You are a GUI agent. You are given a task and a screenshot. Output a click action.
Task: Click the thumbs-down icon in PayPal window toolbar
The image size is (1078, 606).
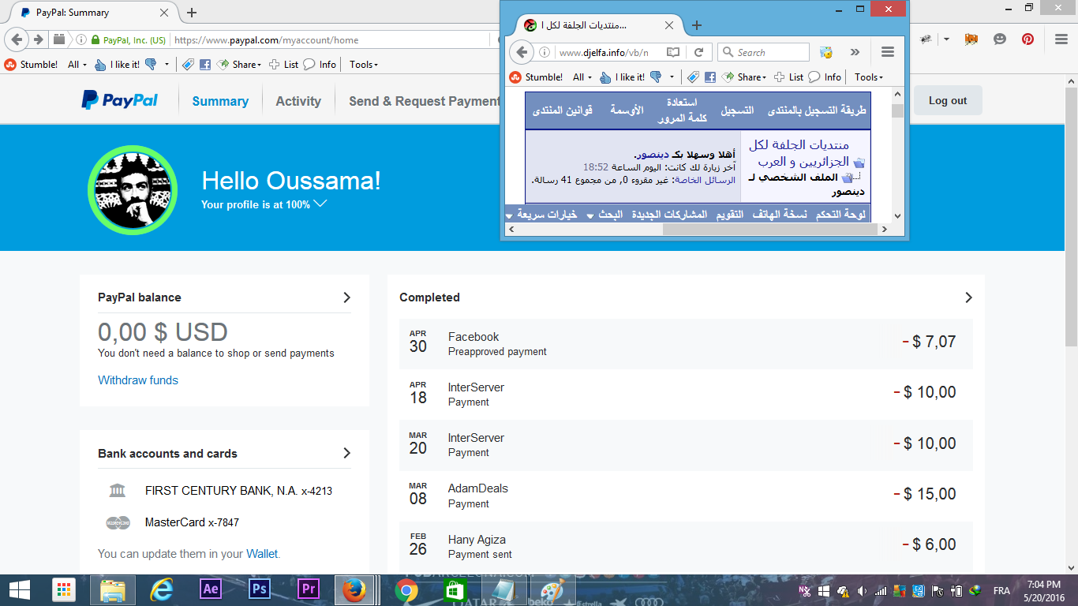pos(151,65)
